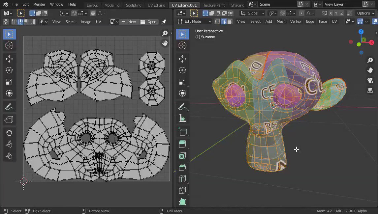Open UV editor type dropdown
378x214 pixels.
[x=8, y=13]
